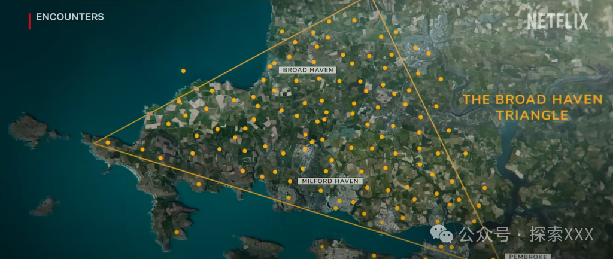Click THE BROAD HAVEN TRIANGLE heading
This screenshot has width=613, height=259.
[532, 108]
